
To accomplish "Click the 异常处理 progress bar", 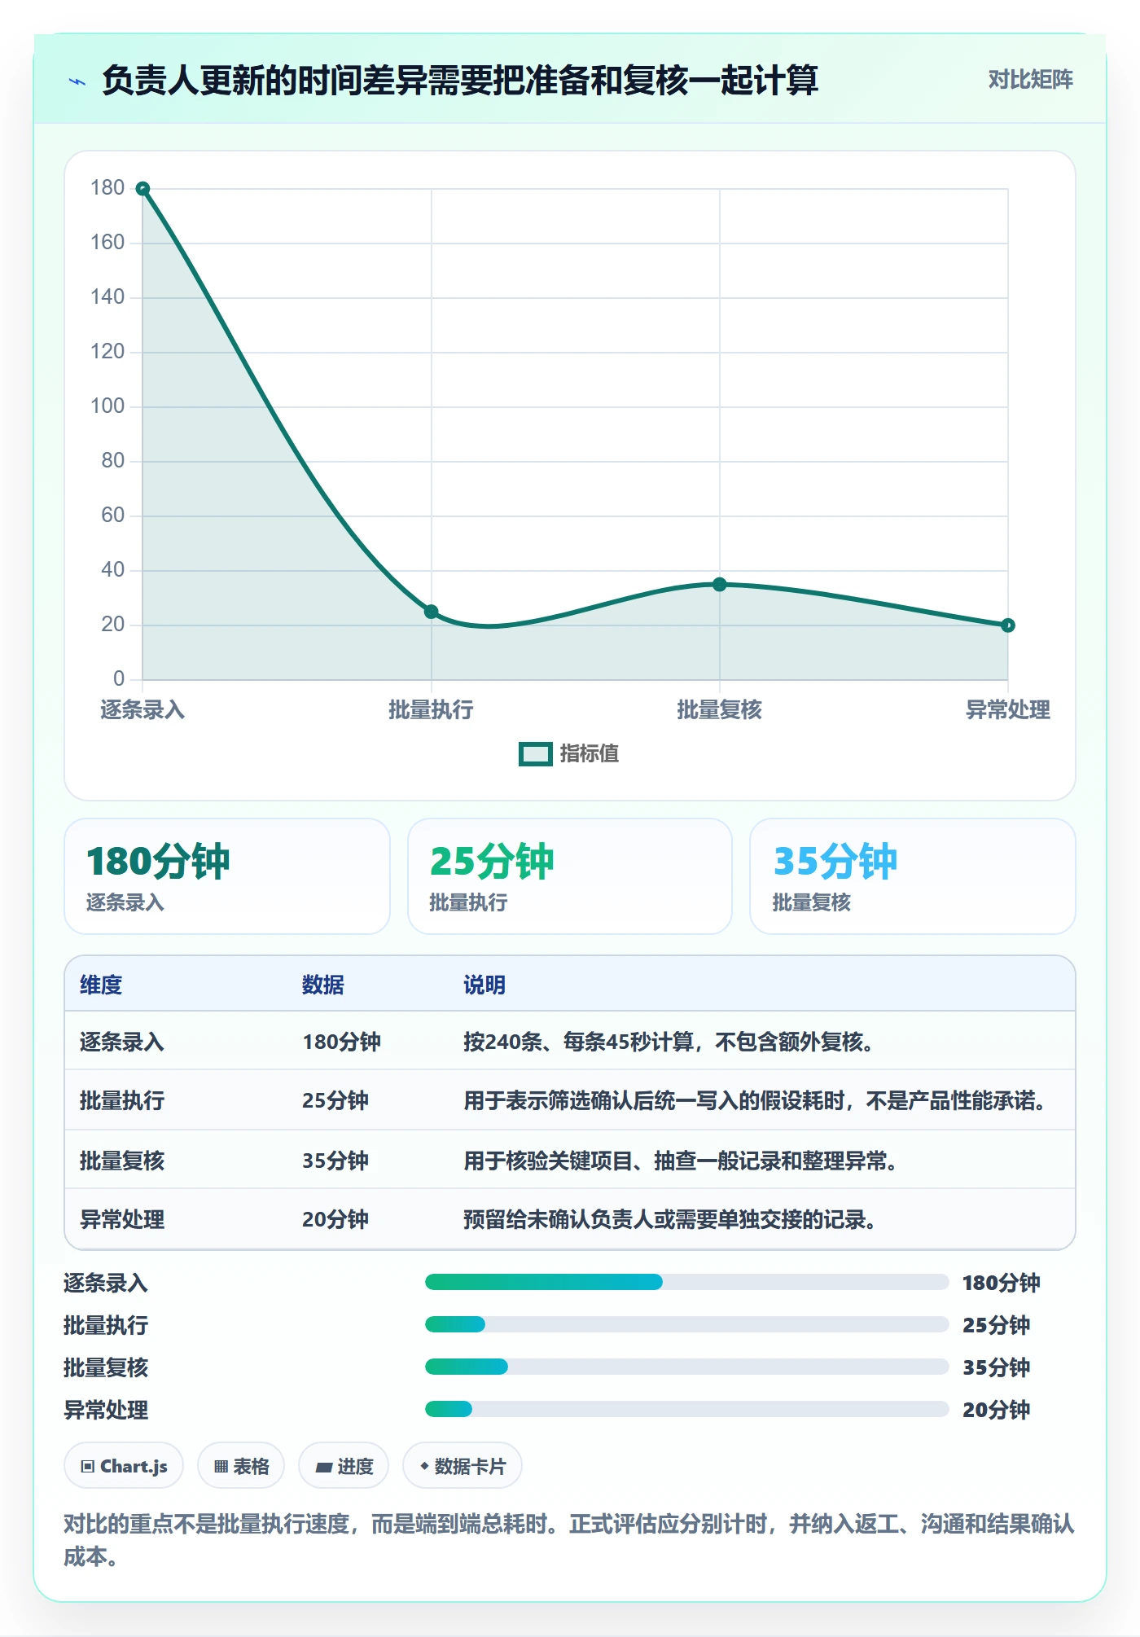I will pos(686,1410).
